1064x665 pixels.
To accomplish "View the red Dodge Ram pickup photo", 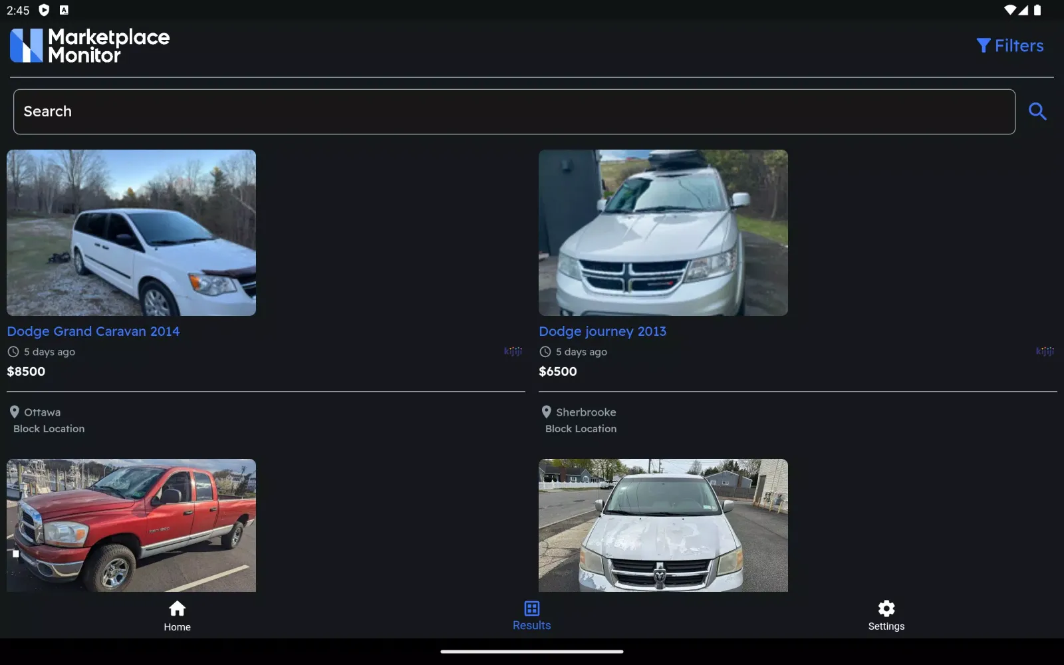I will pyautogui.click(x=131, y=525).
